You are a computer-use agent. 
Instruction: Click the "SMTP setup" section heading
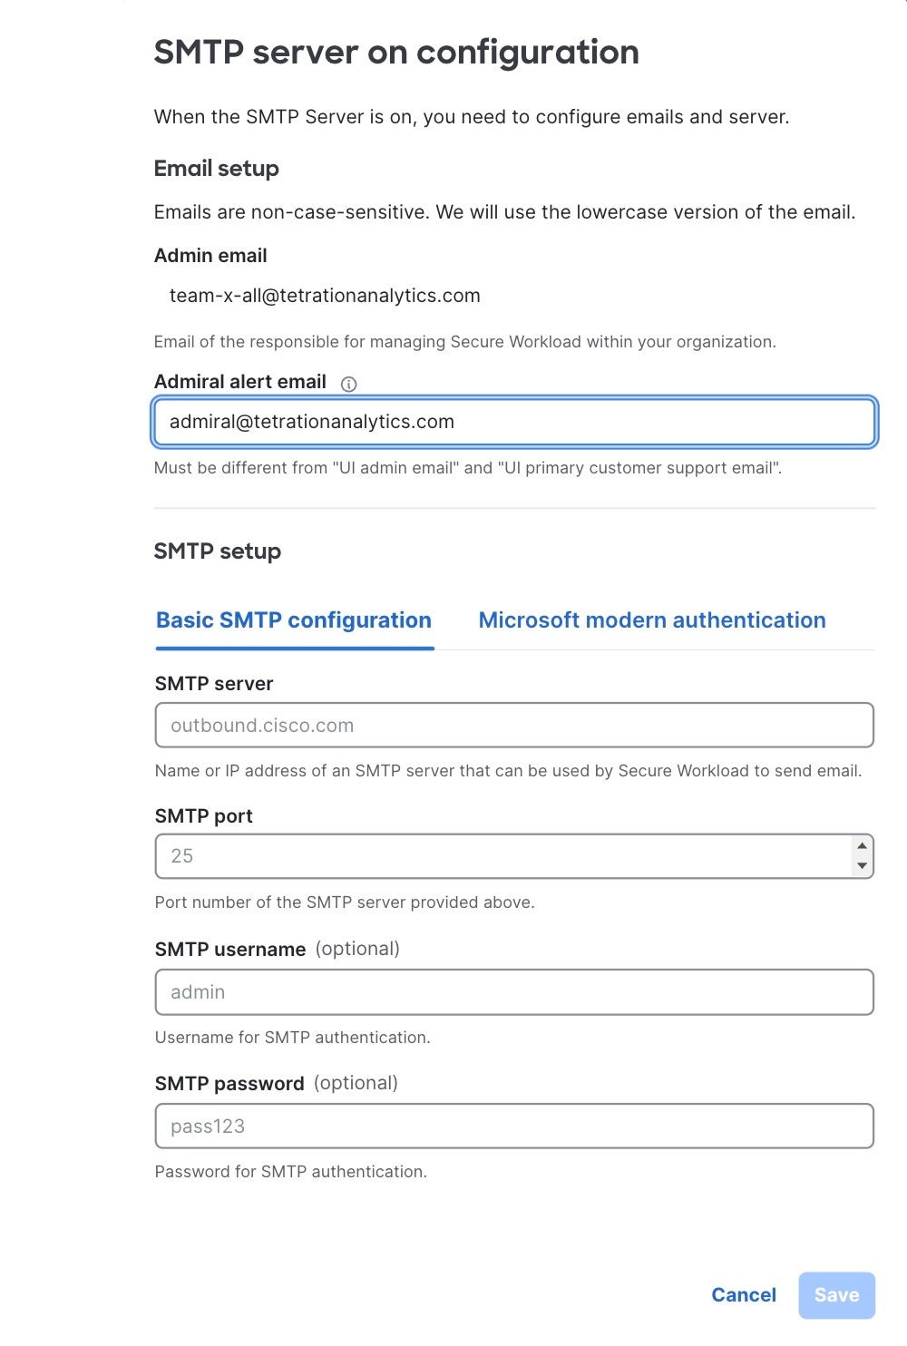(x=218, y=551)
